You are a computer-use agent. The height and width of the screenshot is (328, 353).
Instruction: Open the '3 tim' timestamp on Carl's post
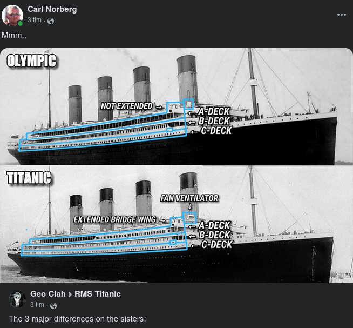pos(35,20)
